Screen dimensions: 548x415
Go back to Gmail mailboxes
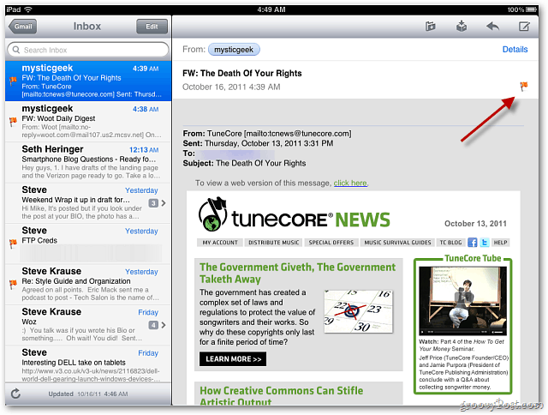click(x=23, y=27)
